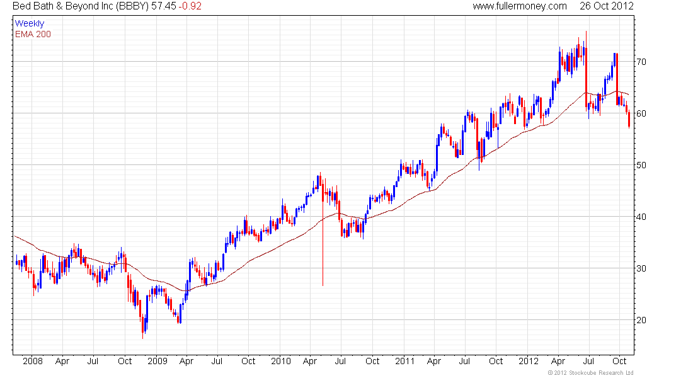Click the Stockcube Research Ltd copyright text

(x=590, y=373)
